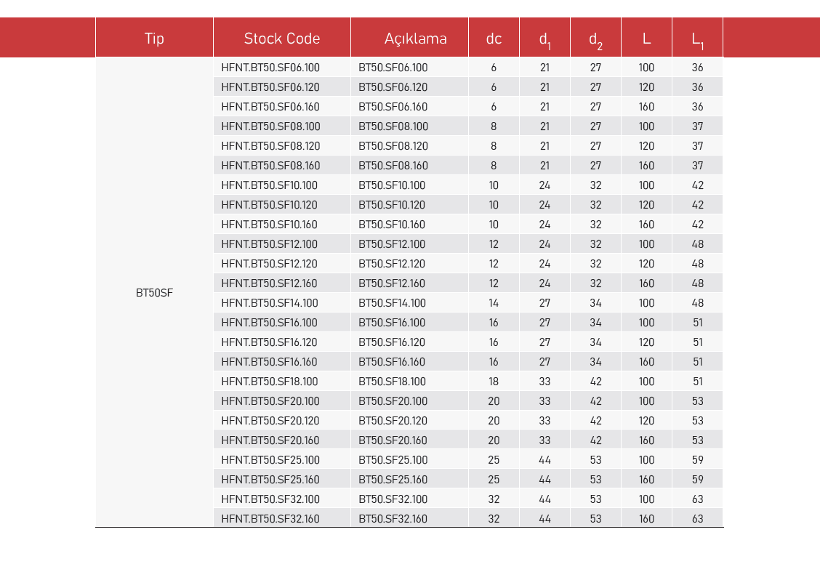This screenshot has height=572, width=820.
Task: Select stock code HFNT.BT50.SF08.120
Action: (270, 146)
